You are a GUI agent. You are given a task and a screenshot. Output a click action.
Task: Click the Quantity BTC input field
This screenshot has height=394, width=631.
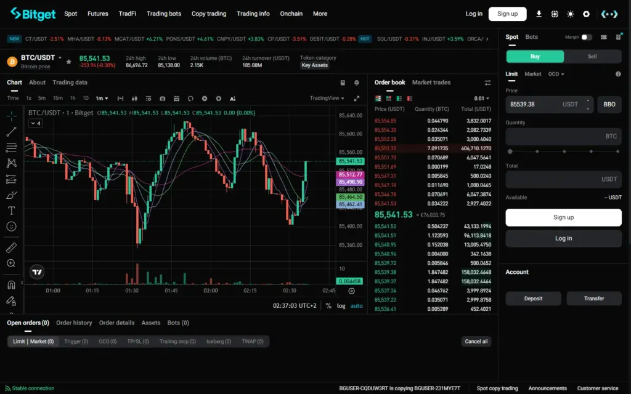click(563, 137)
